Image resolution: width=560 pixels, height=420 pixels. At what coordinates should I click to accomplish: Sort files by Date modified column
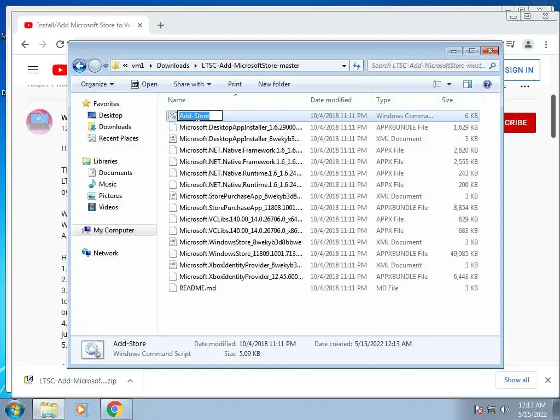[339, 100]
